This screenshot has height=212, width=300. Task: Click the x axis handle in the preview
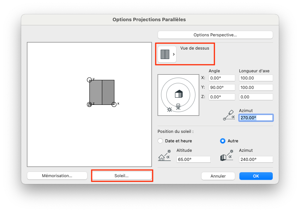click(x=114, y=104)
